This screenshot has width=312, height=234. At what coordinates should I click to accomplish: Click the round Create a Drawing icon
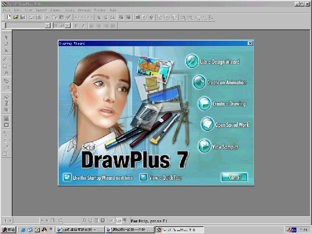[204, 104]
